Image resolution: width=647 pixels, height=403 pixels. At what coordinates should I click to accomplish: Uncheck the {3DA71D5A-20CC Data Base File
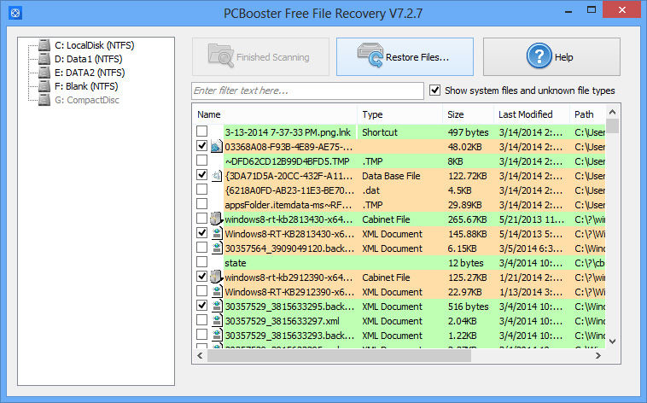pos(201,175)
